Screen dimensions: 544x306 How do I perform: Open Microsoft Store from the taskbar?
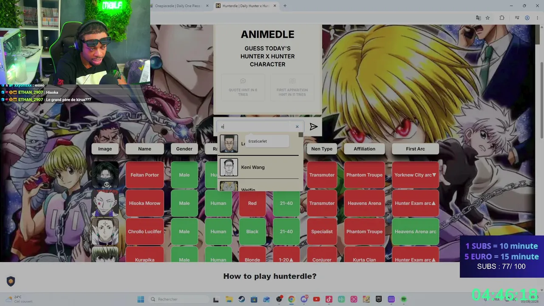pos(254,299)
